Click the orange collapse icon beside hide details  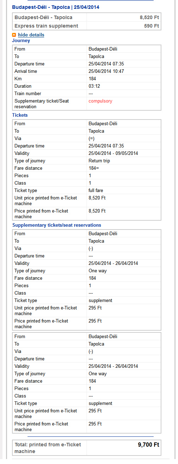point(14,35)
